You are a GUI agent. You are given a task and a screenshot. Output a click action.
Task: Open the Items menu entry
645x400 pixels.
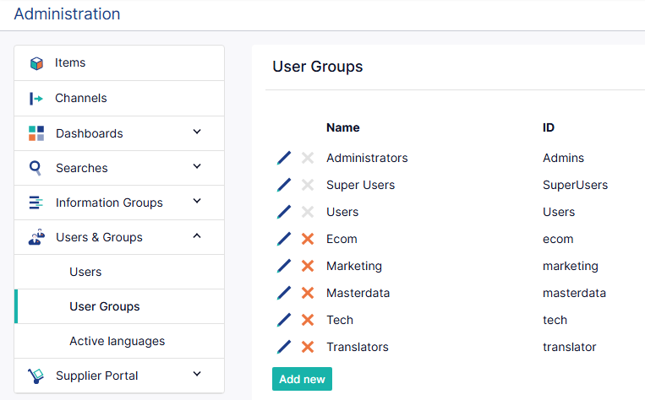(x=119, y=63)
